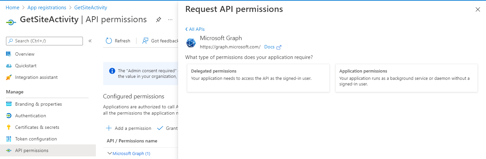Image resolution: width=486 pixels, height=159 pixels.
Task: Click the Overview grid icon
Action: point(9,54)
